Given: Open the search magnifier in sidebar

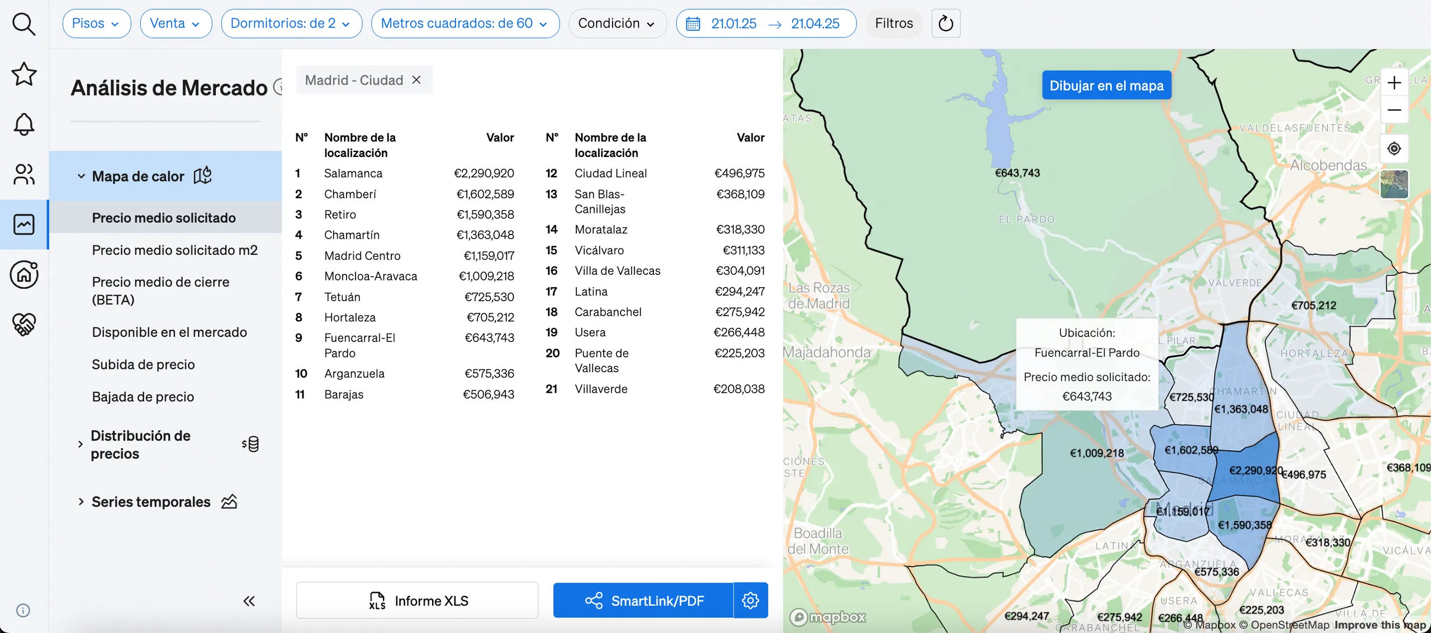Looking at the screenshot, I should tap(24, 24).
